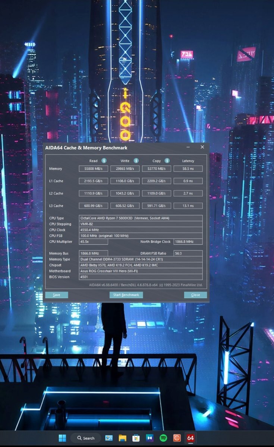Click Memory Type field DDR4-3733 SDRAM
The width and height of the screenshot is (274, 447).
pos(141,259)
